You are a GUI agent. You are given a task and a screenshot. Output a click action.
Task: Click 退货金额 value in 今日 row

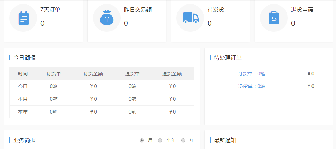(x=172, y=86)
